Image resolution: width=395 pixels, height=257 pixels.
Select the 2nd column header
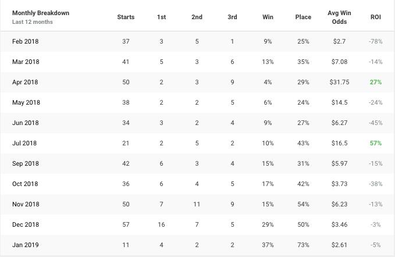coord(197,17)
